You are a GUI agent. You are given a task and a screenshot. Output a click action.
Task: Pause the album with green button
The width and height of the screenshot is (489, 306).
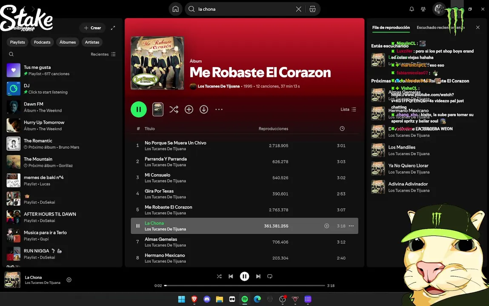point(139,109)
